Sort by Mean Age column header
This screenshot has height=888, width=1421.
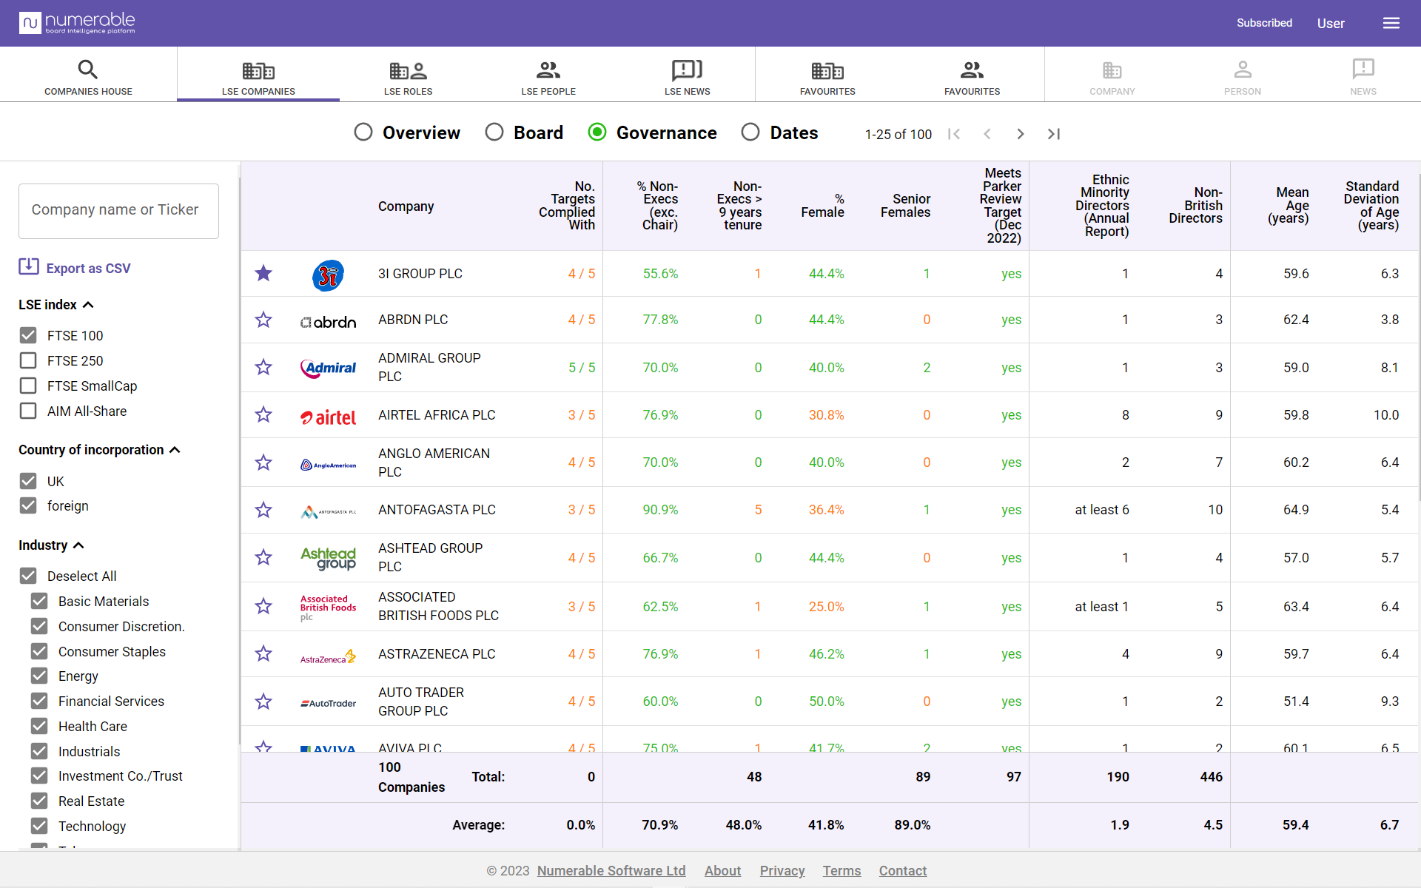(x=1289, y=206)
